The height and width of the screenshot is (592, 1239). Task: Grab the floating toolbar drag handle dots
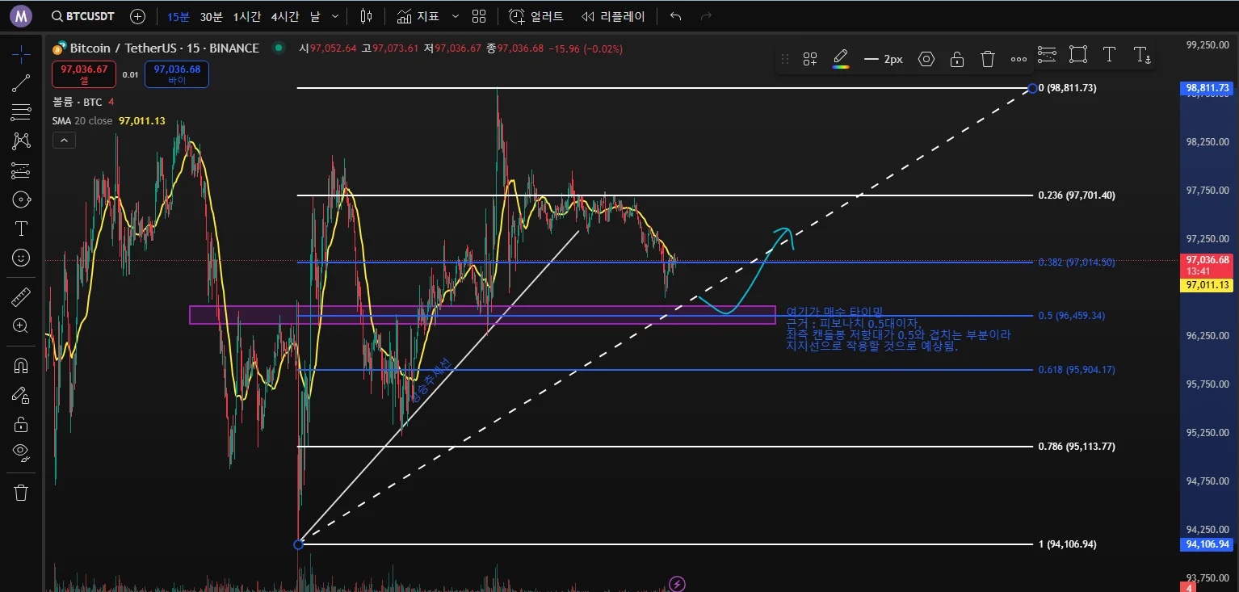point(785,59)
